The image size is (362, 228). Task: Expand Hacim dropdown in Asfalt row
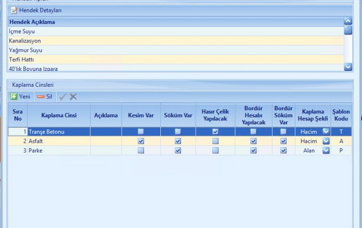[326, 141]
